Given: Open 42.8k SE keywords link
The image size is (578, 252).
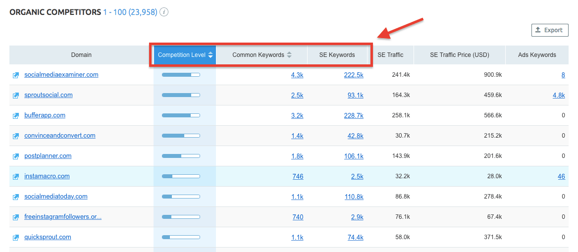Looking at the screenshot, I should point(355,136).
